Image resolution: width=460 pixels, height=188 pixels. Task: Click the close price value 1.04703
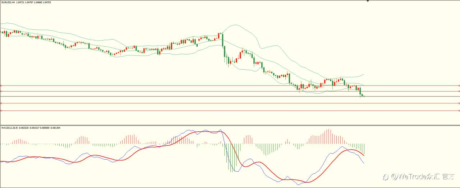click(x=47, y=2)
